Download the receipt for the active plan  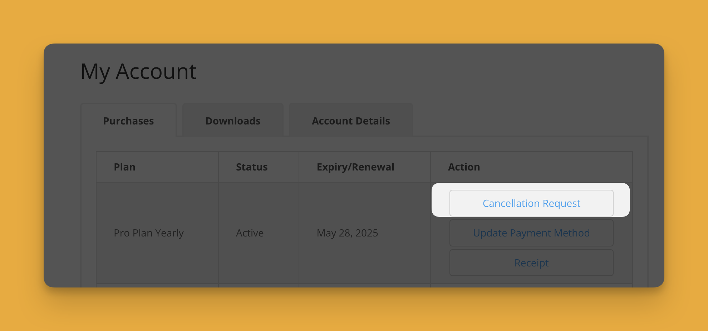click(531, 263)
